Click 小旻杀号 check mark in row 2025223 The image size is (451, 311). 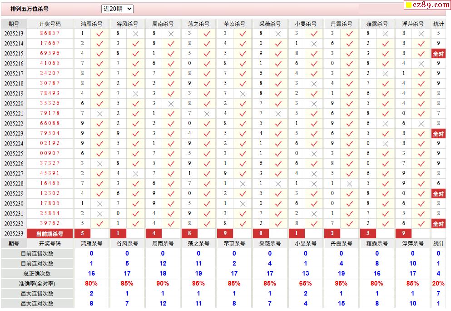pos(314,134)
